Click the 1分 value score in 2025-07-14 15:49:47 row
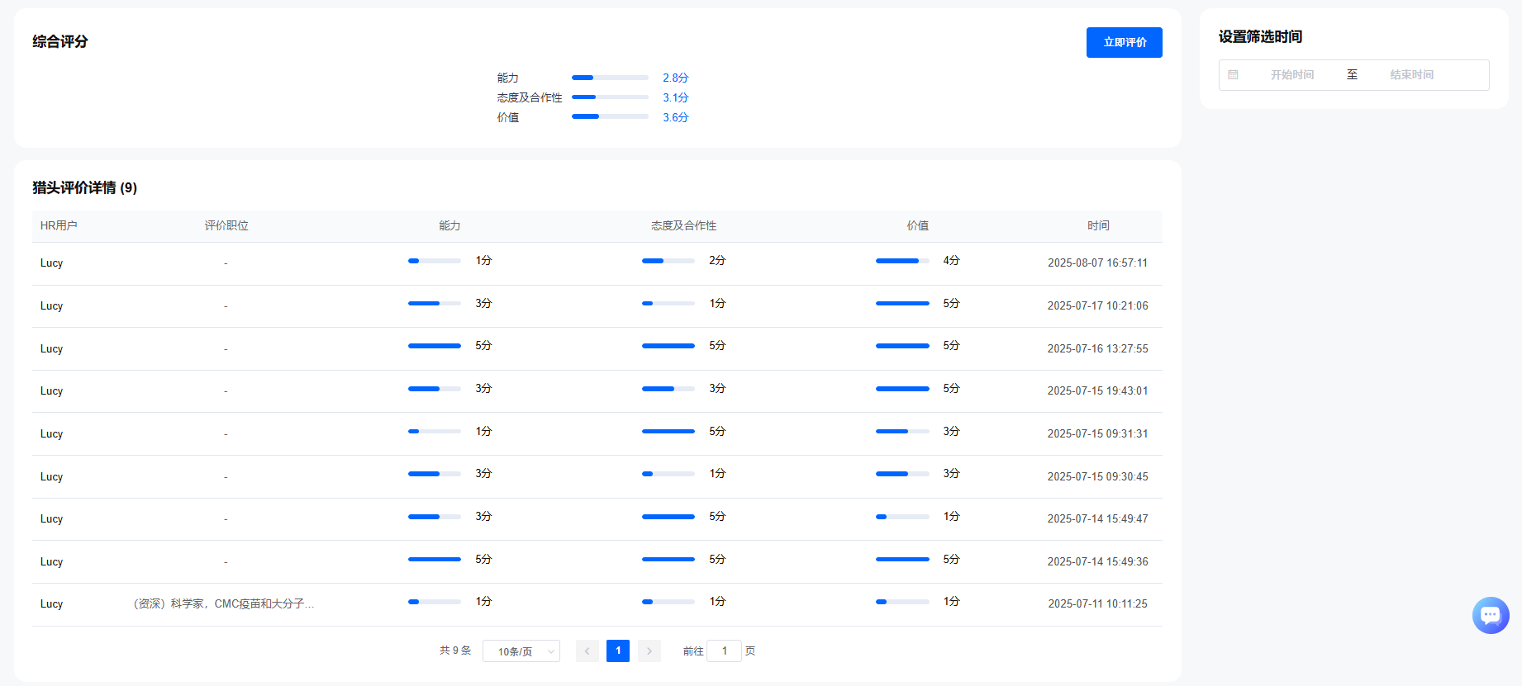This screenshot has height=686, width=1522. point(952,517)
